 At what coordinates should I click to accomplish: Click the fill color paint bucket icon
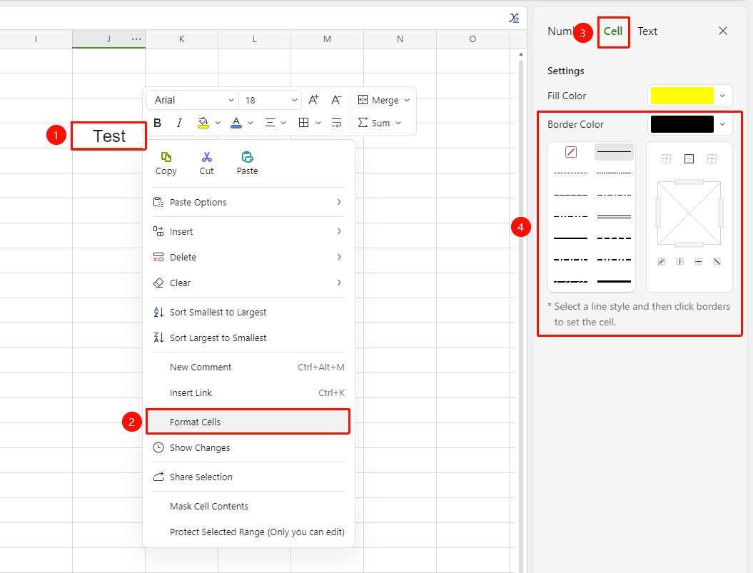coord(203,123)
